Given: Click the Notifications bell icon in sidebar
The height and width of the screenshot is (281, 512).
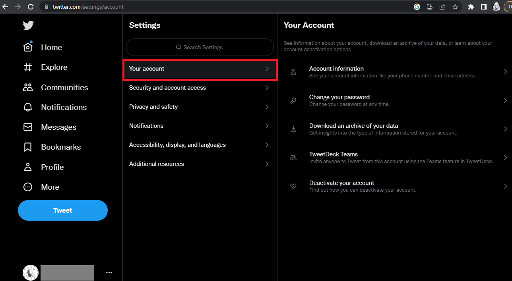Looking at the screenshot, I should pos(28,107).
